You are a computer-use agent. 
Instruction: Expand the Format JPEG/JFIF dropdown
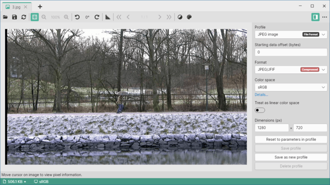coord(291,70)
